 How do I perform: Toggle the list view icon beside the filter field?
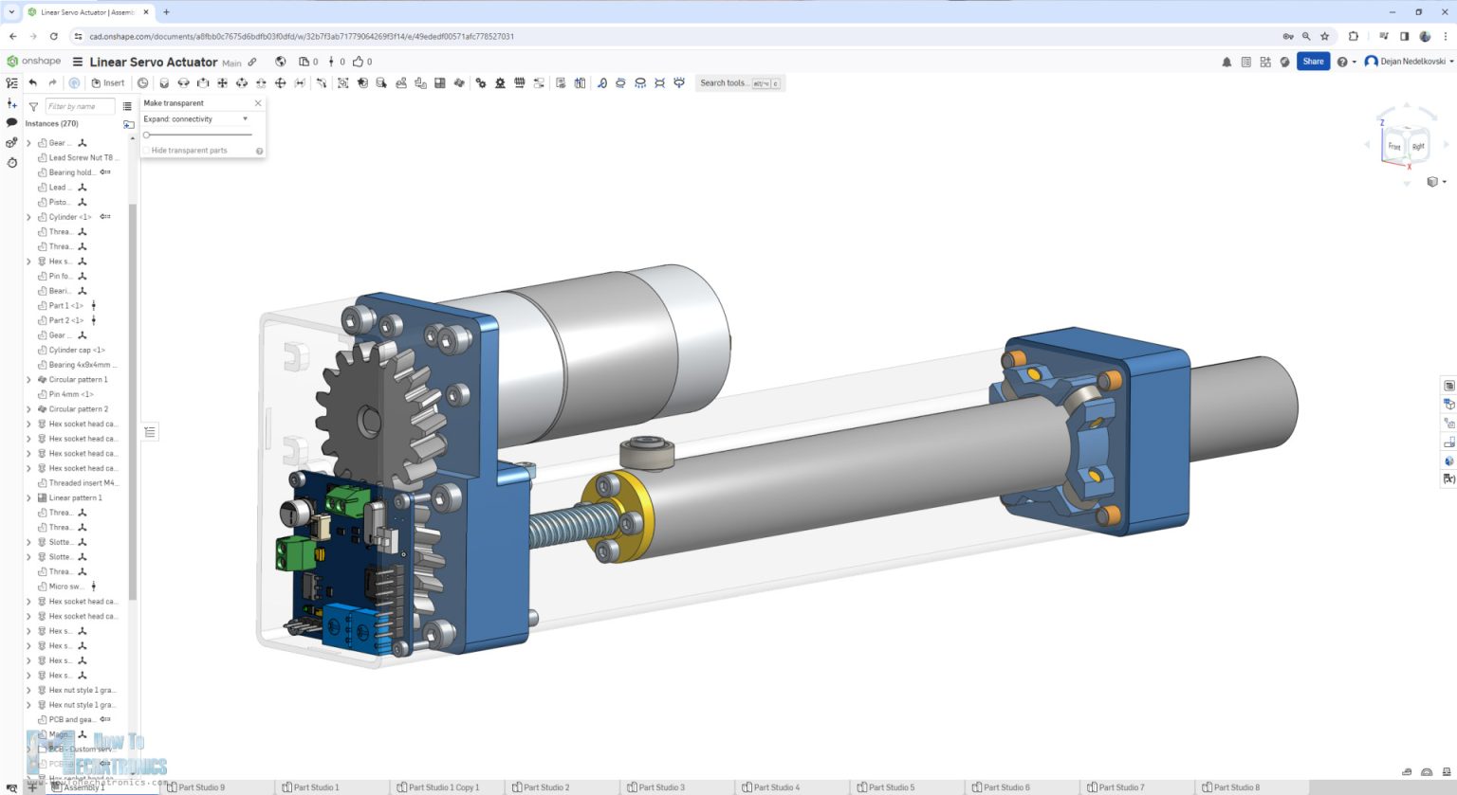pos(128,106)
